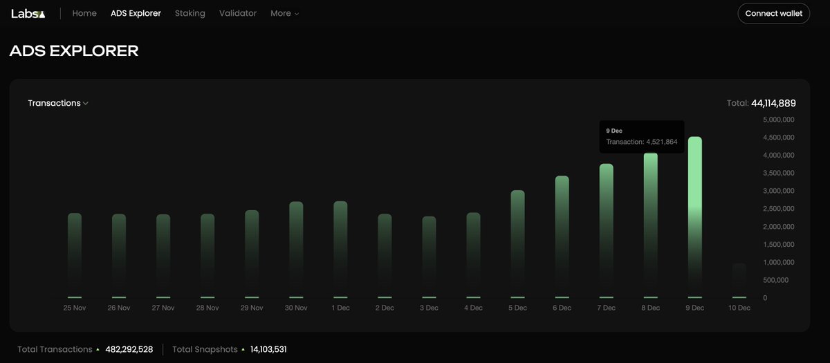Click the Labs logo
This screenshot has width=830, height=363.
(28, 13)
